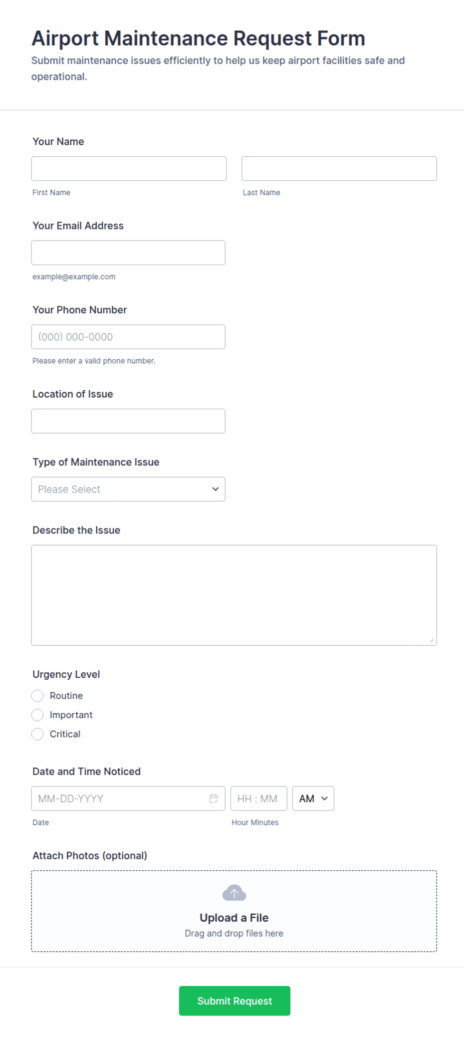
Task: Click inside Describe the Issue textarea
Action: point(234,595)
